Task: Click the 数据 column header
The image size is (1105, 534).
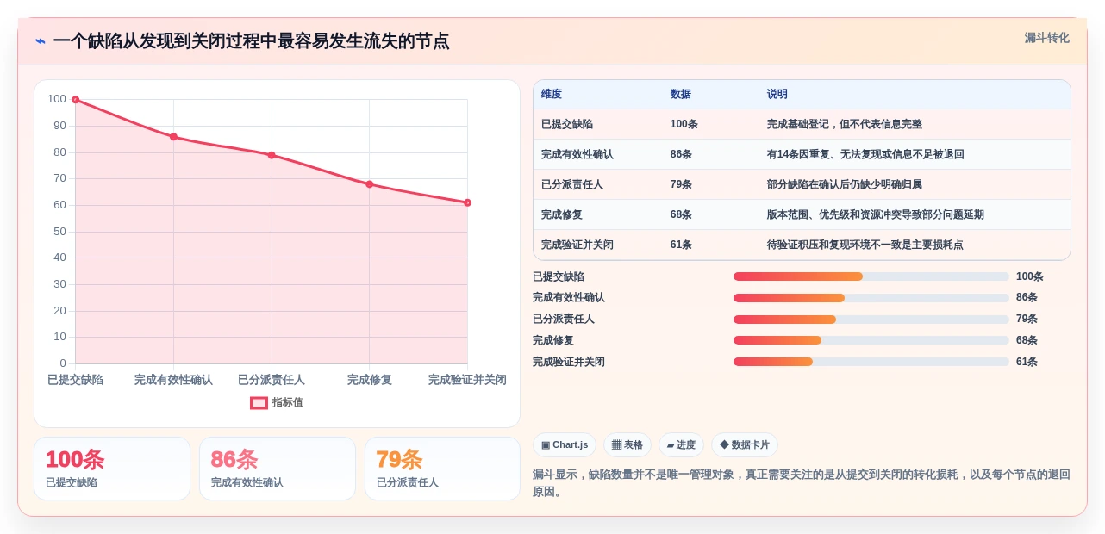Action: (x=681, y=95)
